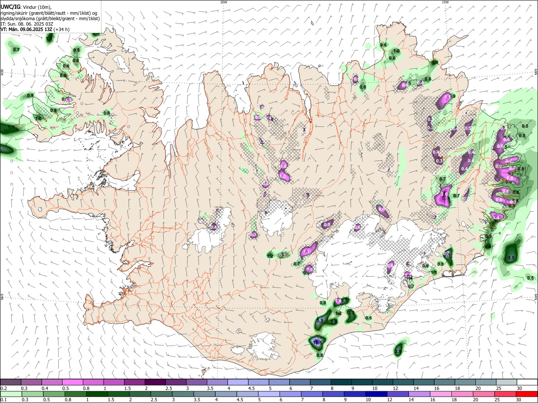Click the '0.1' label under the lower legend
538x403 pixels.
(4, 400)
